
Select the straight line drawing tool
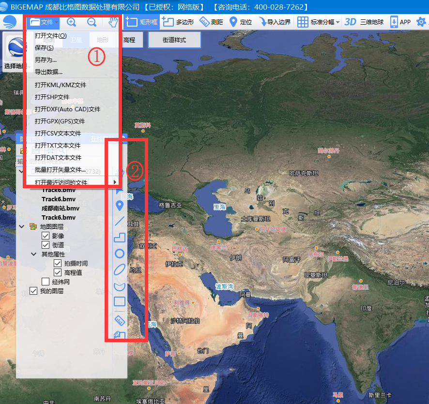coord(120,221)
